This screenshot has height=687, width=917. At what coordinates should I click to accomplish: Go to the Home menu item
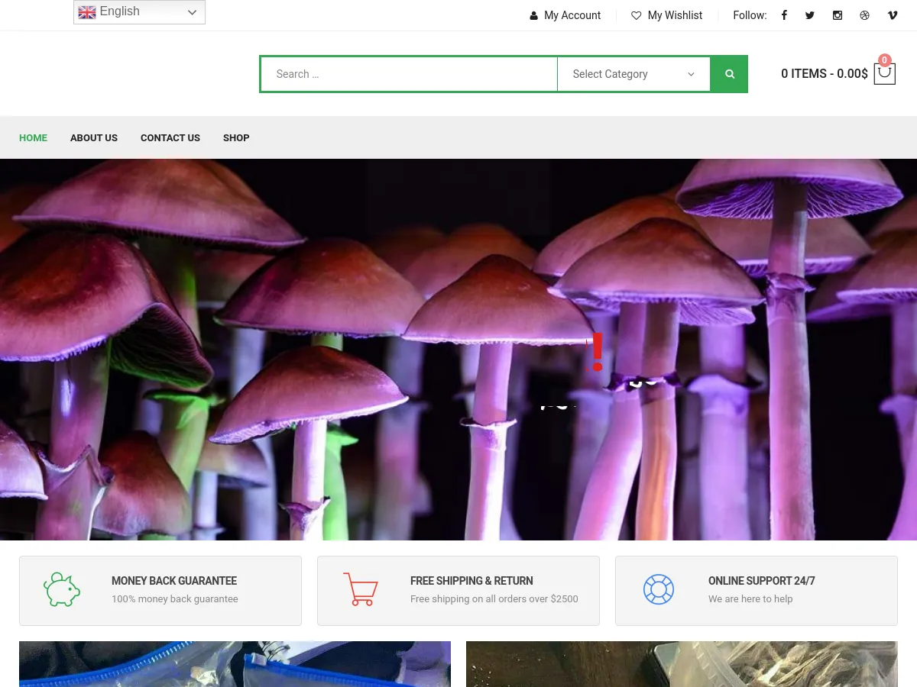pos(33,138)
